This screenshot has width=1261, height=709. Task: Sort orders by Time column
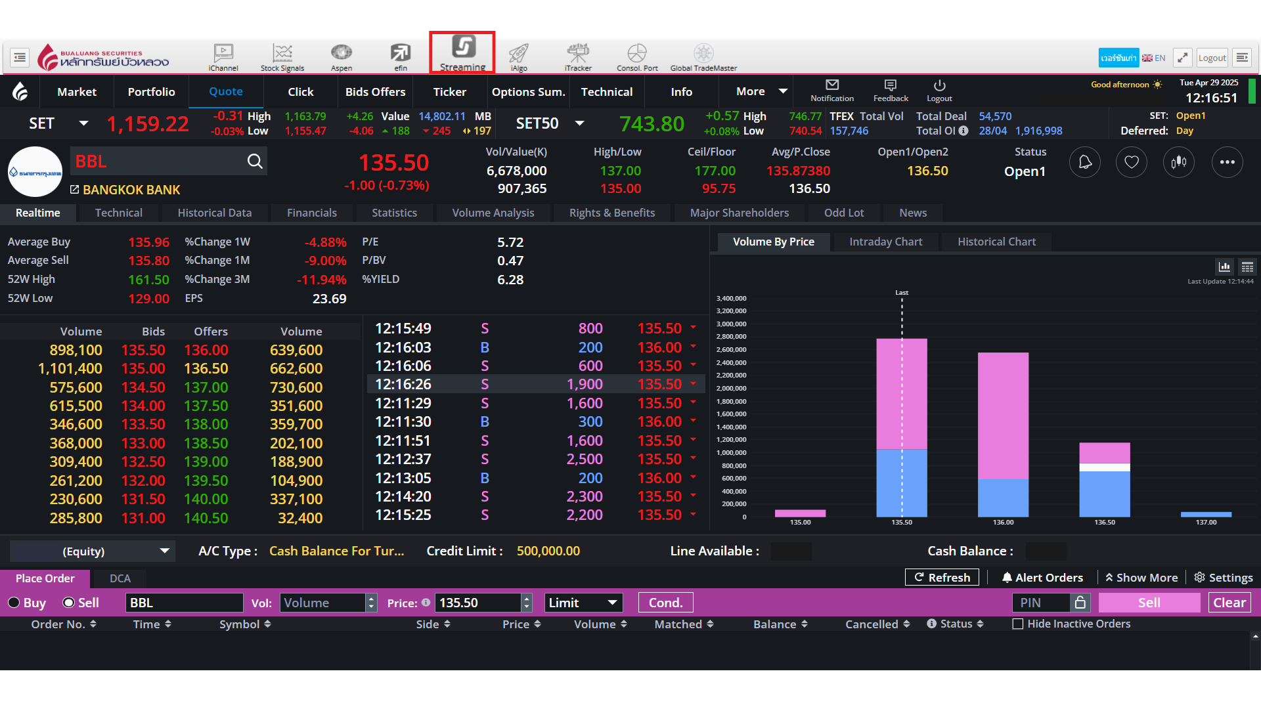152,624
